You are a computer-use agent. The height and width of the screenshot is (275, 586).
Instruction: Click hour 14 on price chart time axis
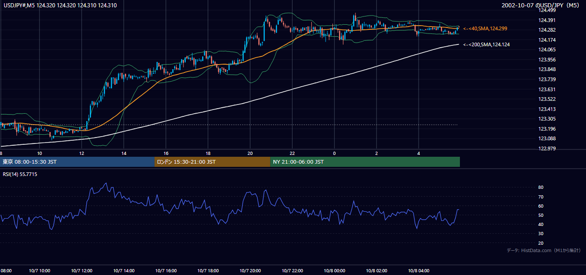point(124,153)
